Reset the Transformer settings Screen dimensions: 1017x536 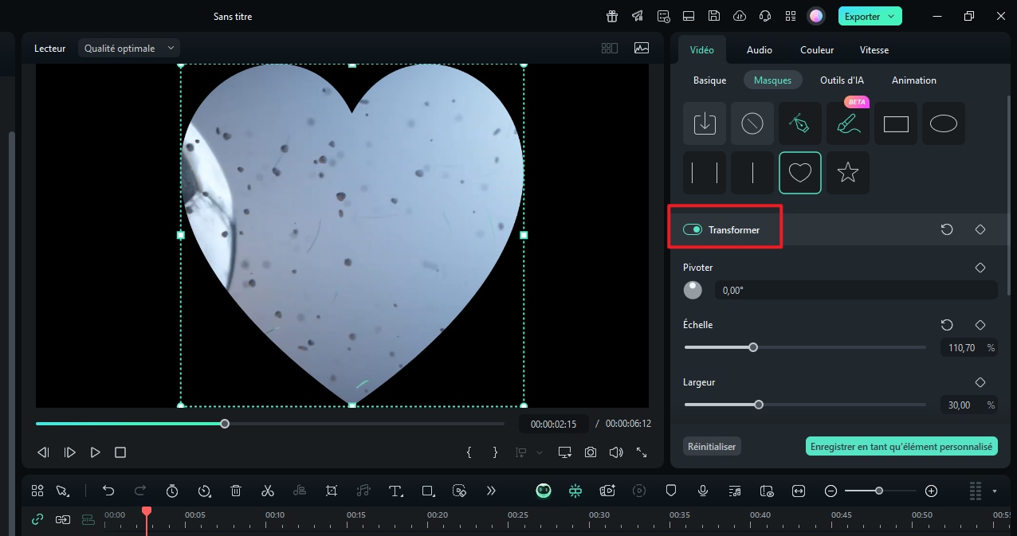point(947,229)
